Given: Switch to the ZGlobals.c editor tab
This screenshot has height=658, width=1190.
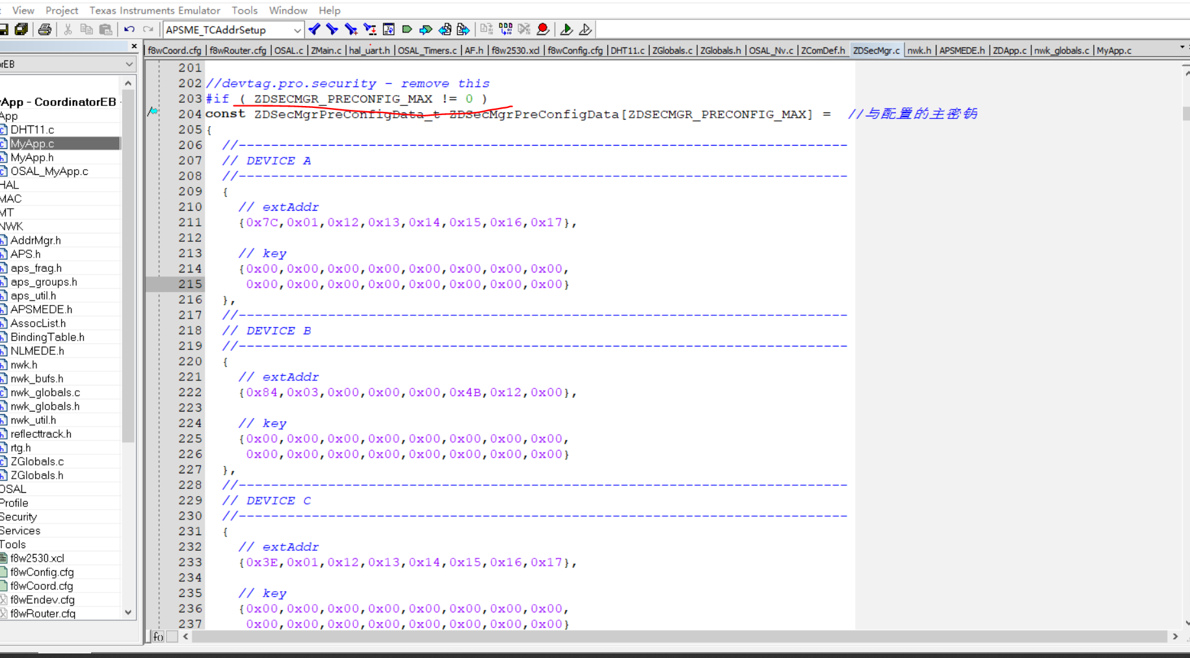Looking at the screenshot, I should pyautogui.click(x=672, y=50).
